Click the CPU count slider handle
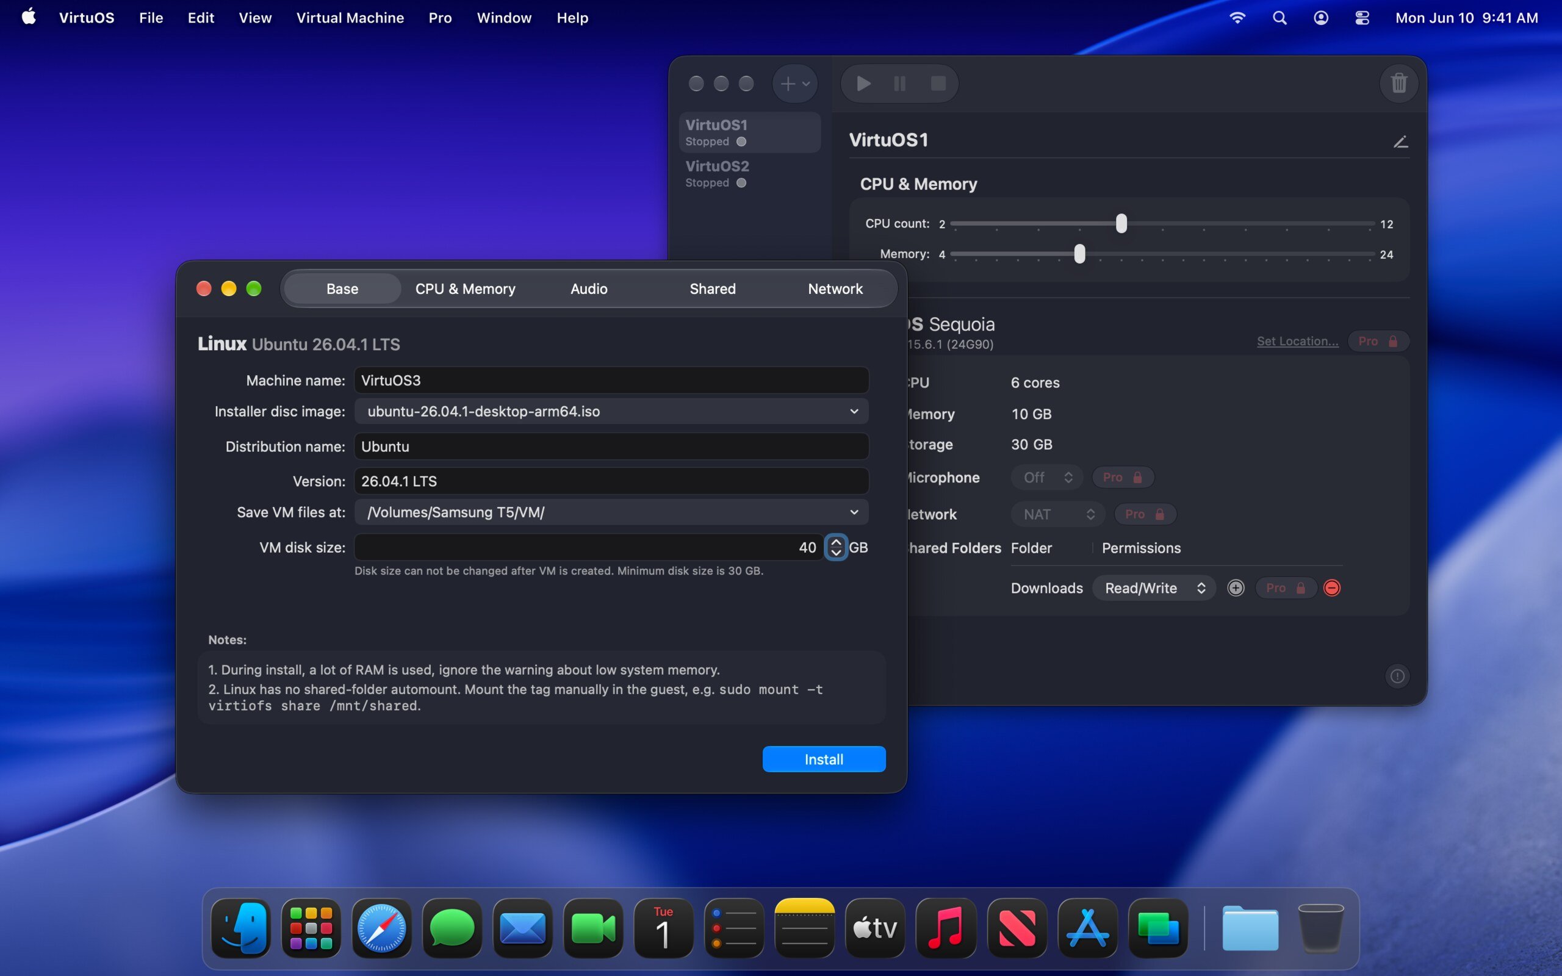 pos(1121,223)
